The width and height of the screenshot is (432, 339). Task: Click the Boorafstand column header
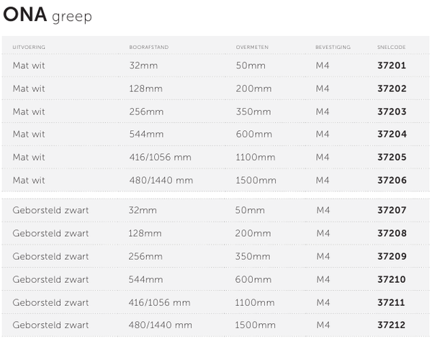148,48
